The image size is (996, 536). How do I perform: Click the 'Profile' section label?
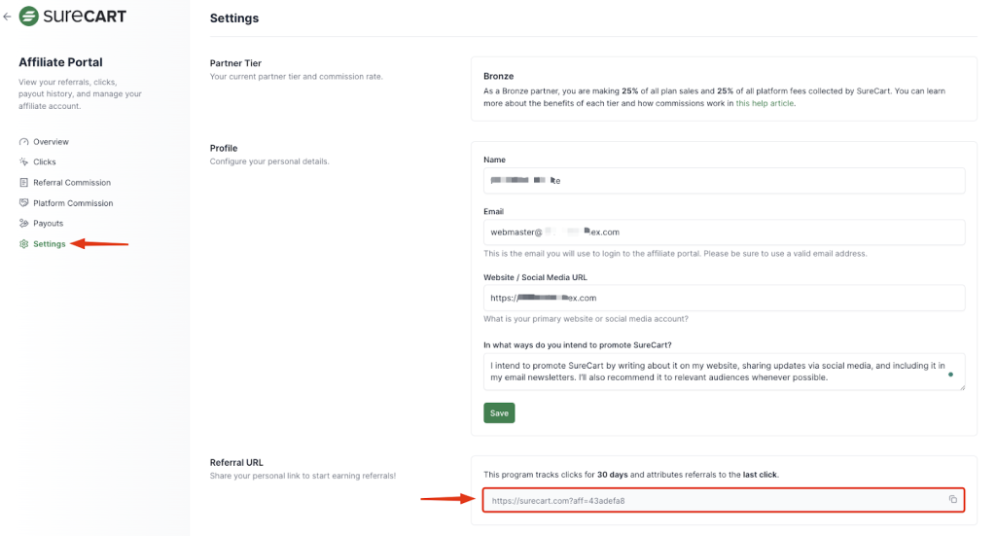224,148
